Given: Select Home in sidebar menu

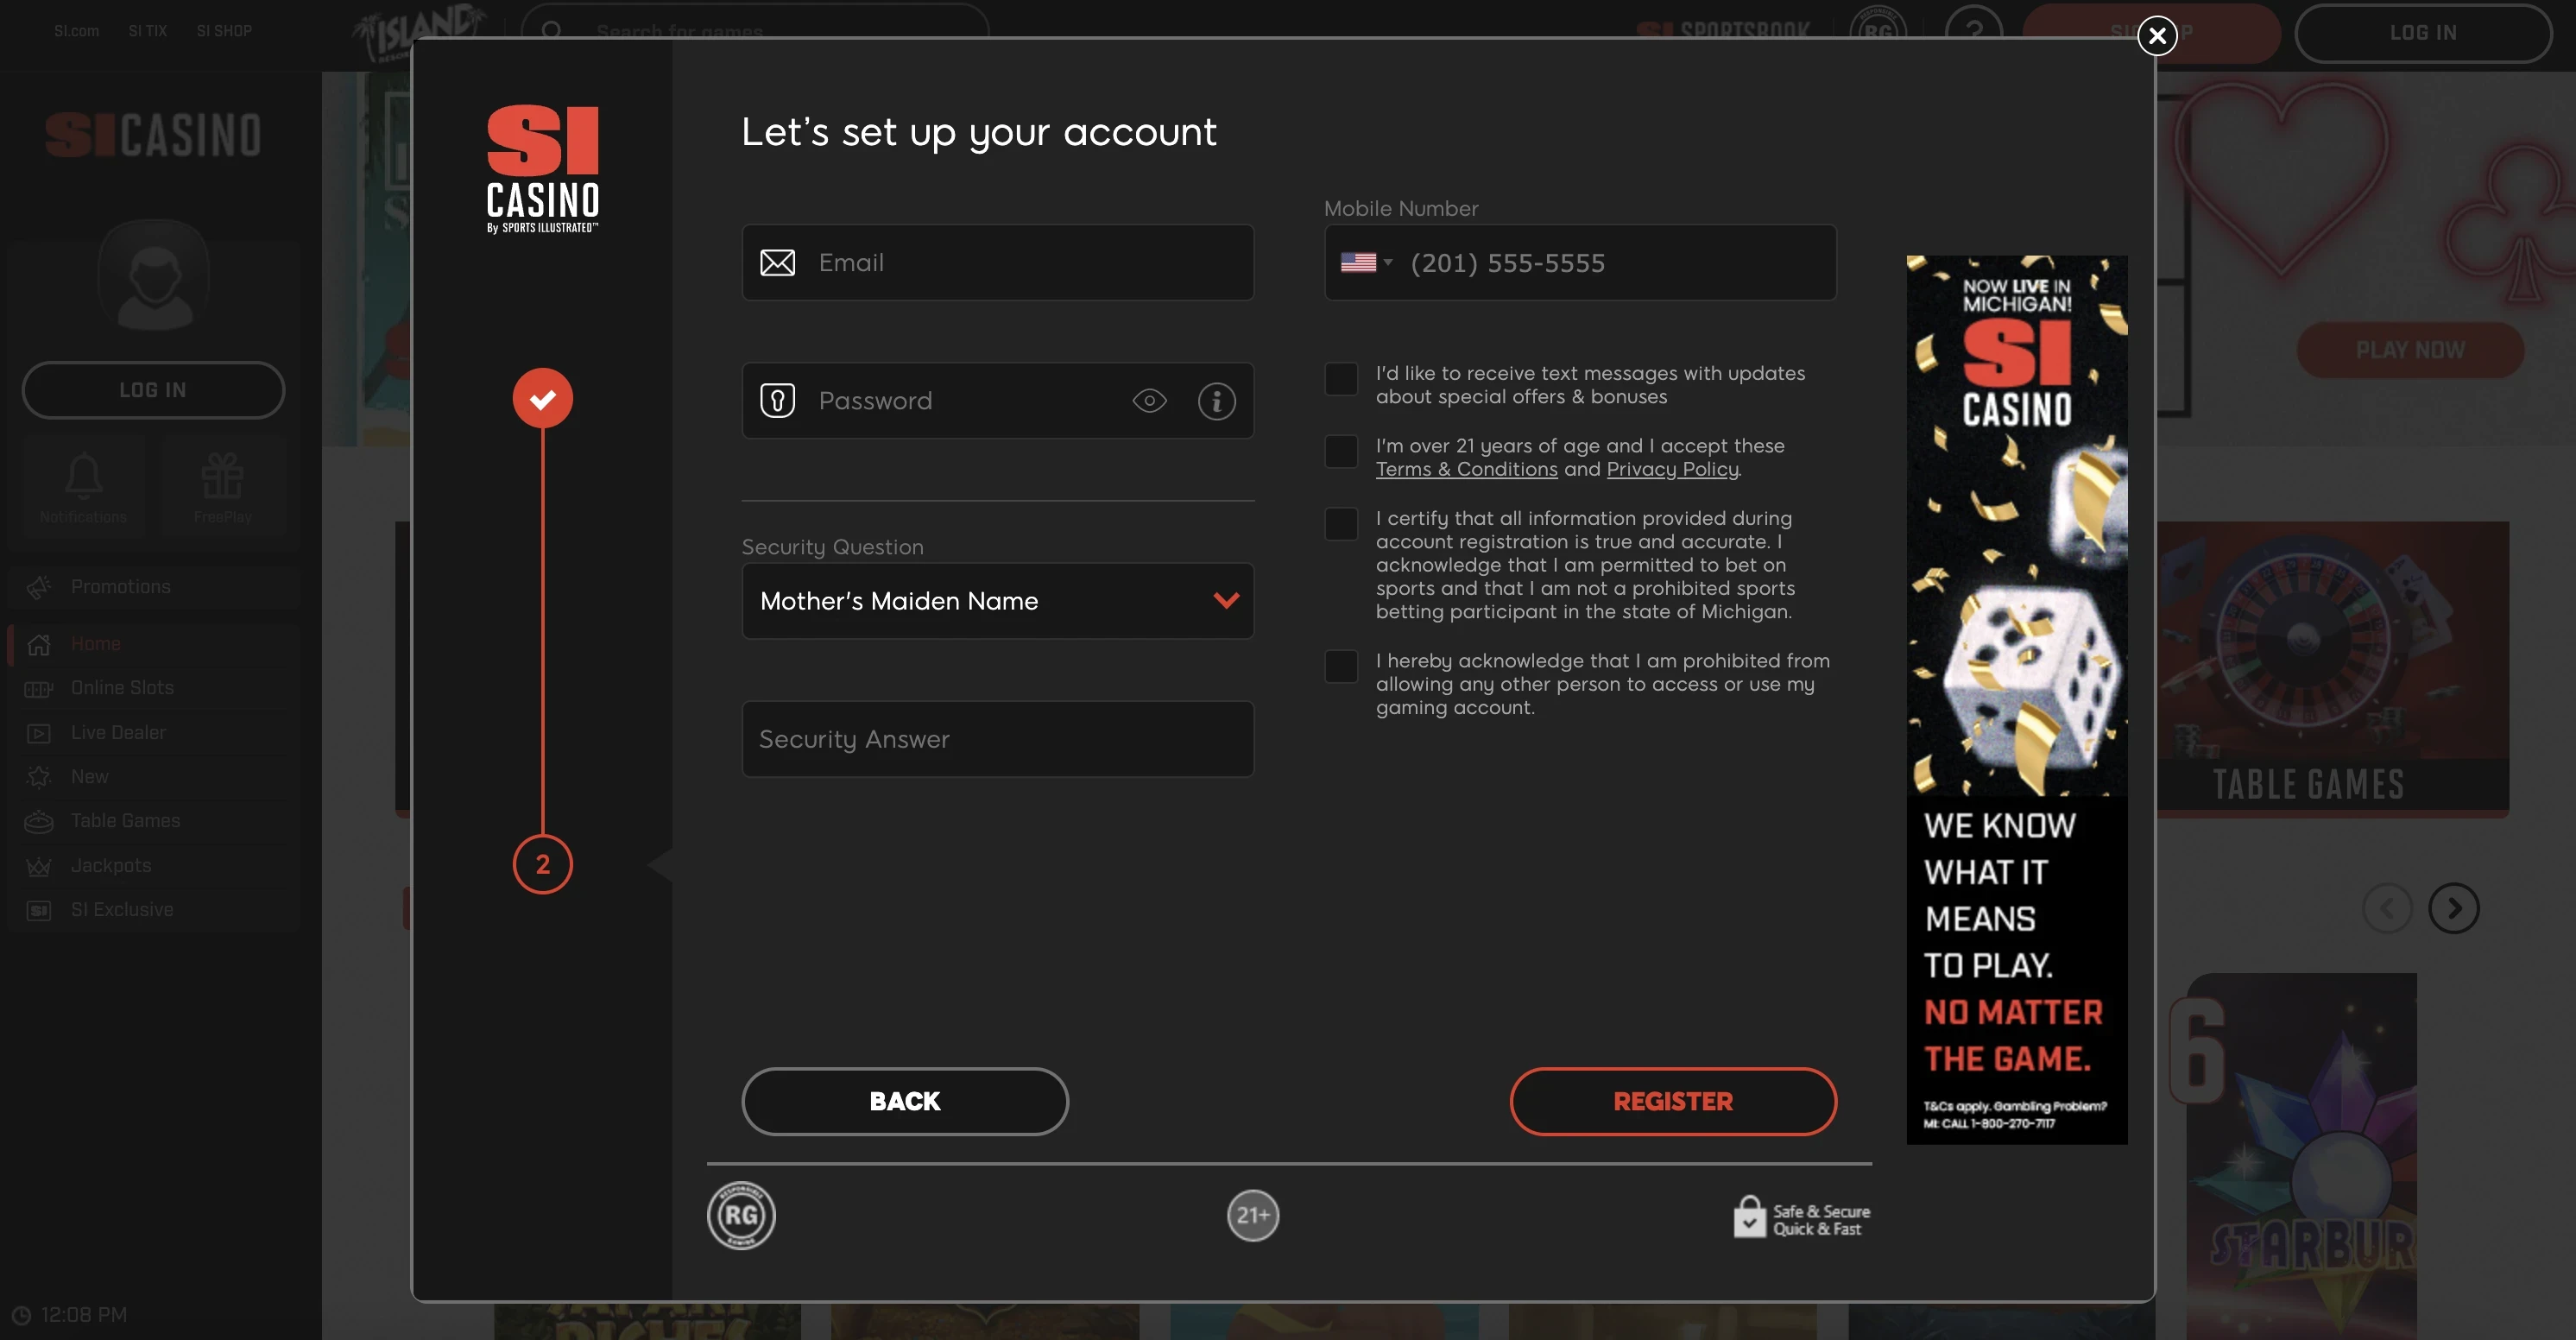Looking at the screenshot, I should (153, 644).
